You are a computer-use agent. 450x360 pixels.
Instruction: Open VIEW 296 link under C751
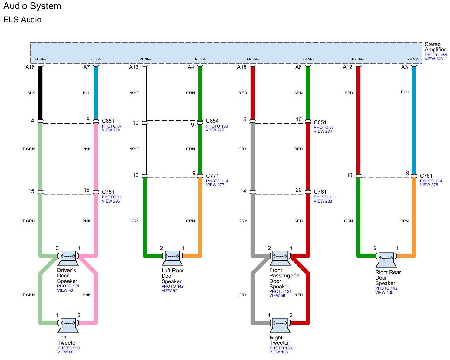coord(111,201)
